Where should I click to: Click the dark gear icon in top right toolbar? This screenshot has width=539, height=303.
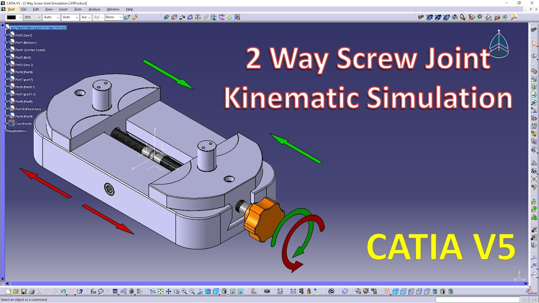[480, 17]
